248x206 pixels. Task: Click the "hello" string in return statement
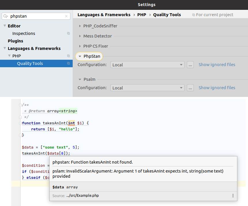coord(67,129)
